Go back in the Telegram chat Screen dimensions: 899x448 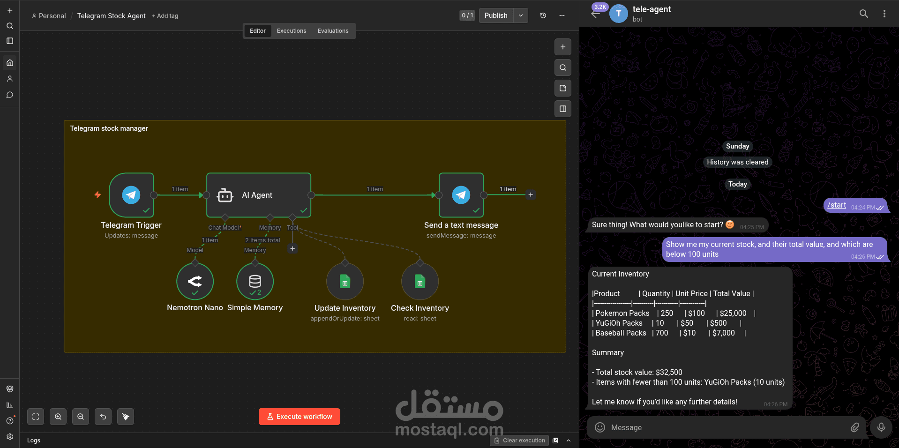point(596,14)
